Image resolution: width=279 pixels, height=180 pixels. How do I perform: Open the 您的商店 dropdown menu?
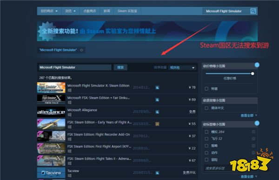[49, 11]
